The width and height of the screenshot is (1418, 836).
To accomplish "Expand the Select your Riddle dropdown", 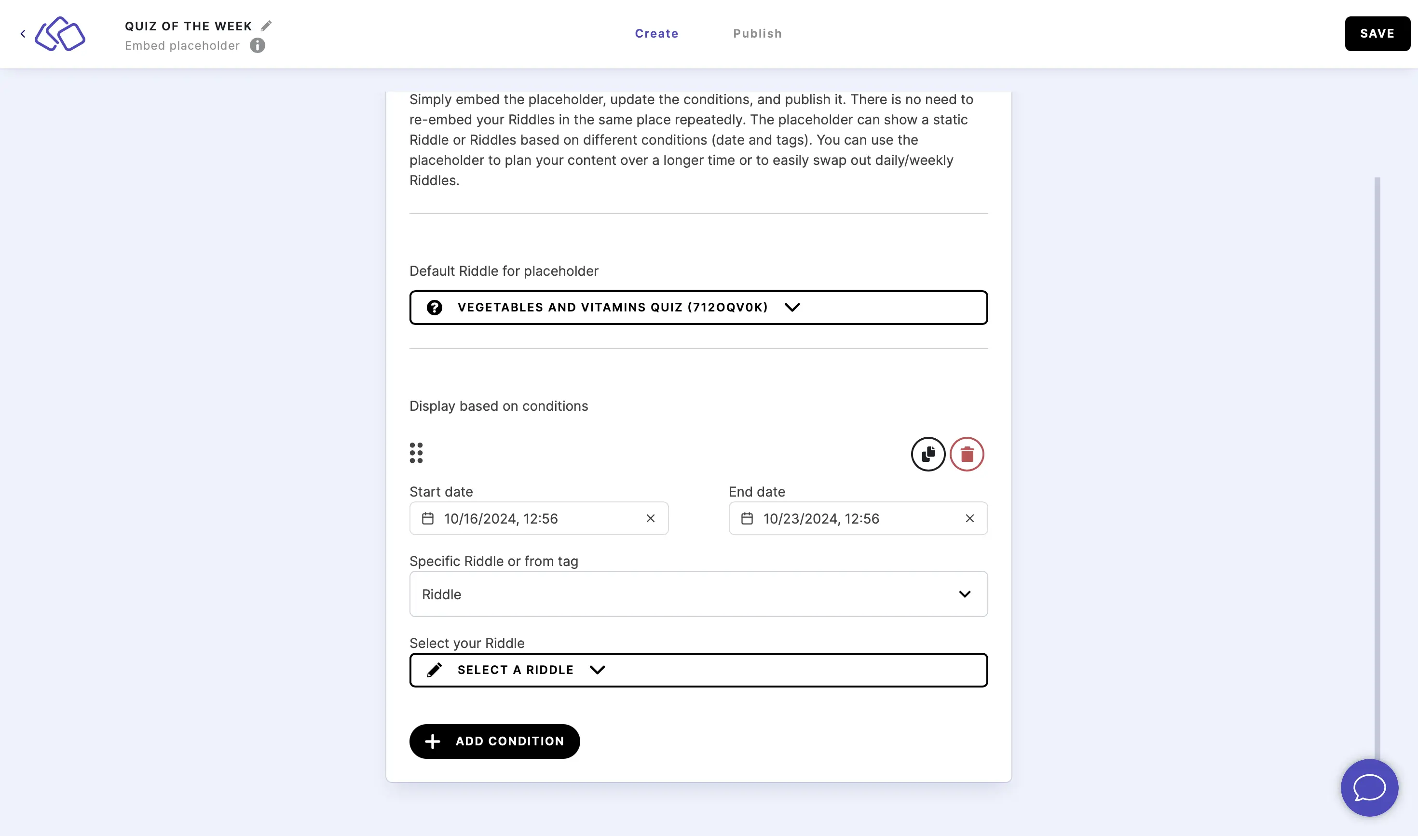I will point(697,670).
